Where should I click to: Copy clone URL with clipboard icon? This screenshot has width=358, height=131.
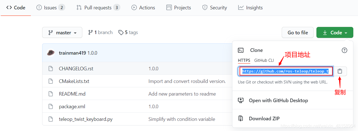click(340, 71)
